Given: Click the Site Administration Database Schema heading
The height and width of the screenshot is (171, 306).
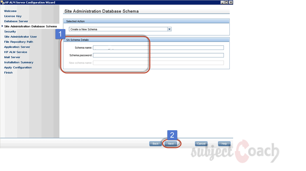Looking at the screenshot, I should (102, 11).
